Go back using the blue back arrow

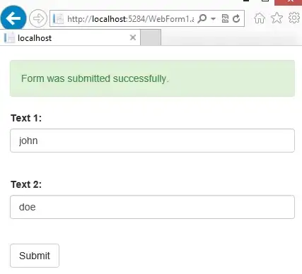[x=13, y=18]
